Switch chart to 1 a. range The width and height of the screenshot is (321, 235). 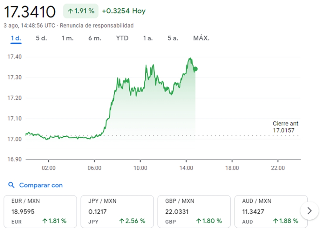148,38
